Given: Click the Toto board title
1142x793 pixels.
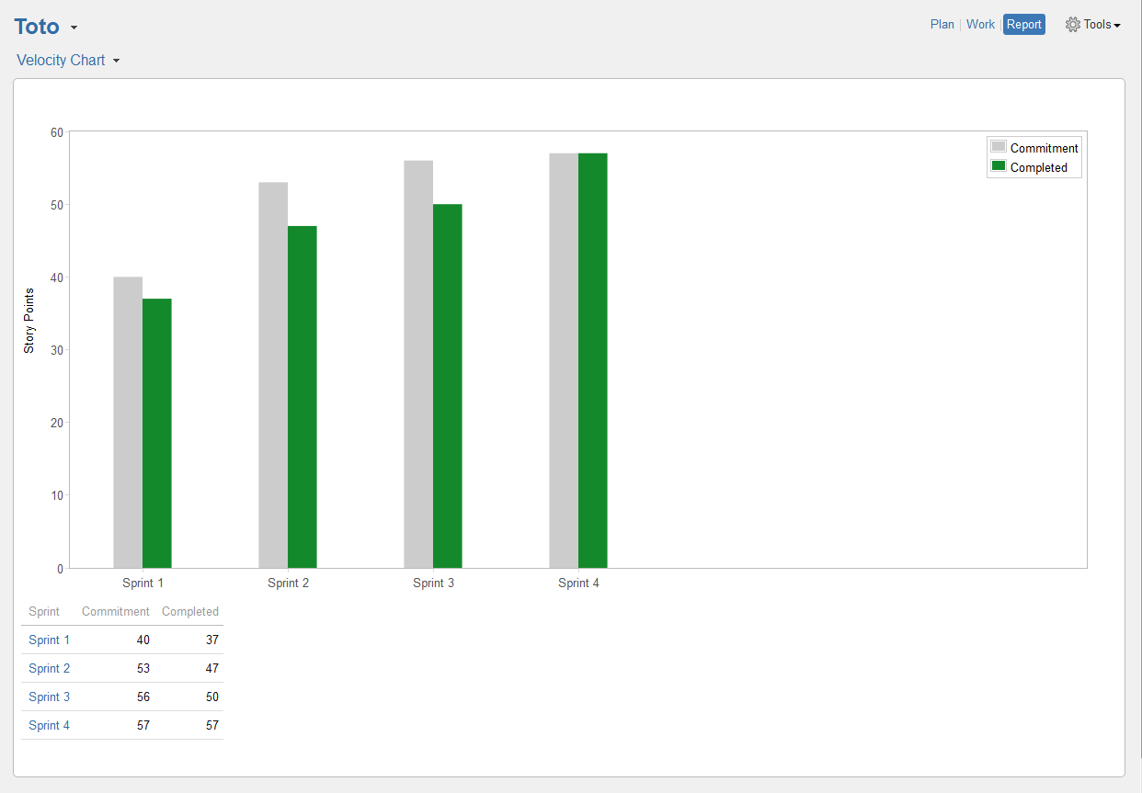Looking at the screenshot, I should 37,27.
